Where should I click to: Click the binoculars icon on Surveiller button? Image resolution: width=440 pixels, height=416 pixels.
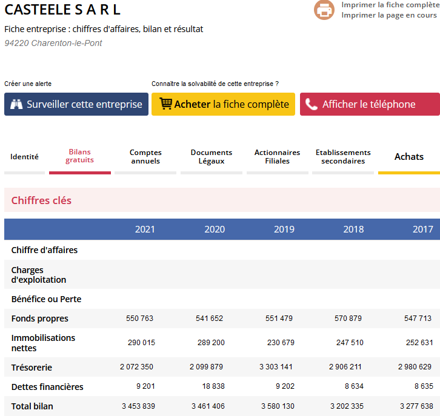[x=16, y=104]
